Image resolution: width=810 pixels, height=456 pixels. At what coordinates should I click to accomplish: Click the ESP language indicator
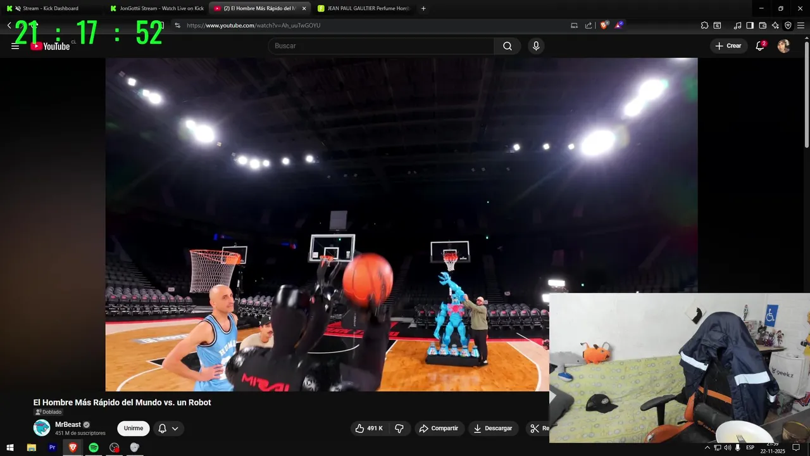pyautogui.click(x=750, y=448)
